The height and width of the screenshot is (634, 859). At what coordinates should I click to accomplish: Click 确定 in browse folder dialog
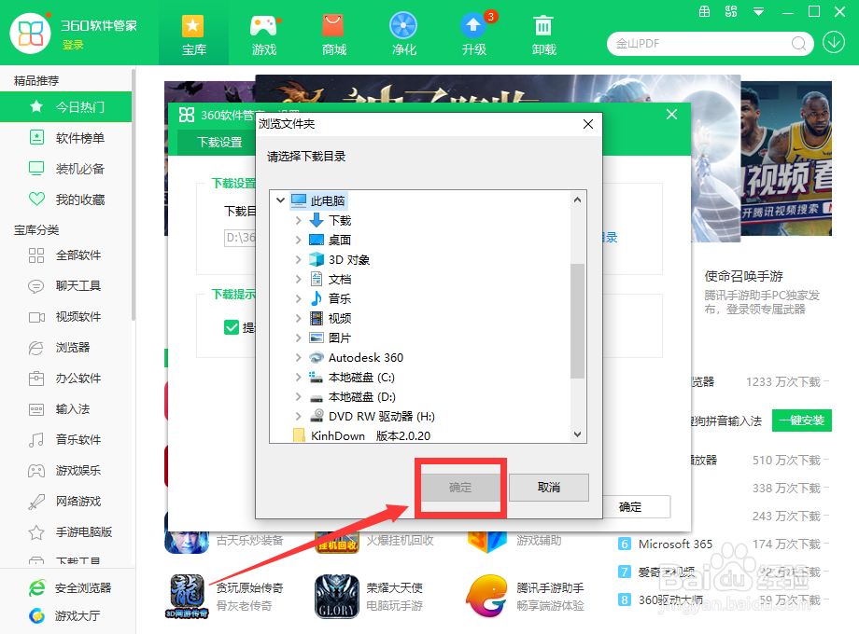click(x=460, y=488)
